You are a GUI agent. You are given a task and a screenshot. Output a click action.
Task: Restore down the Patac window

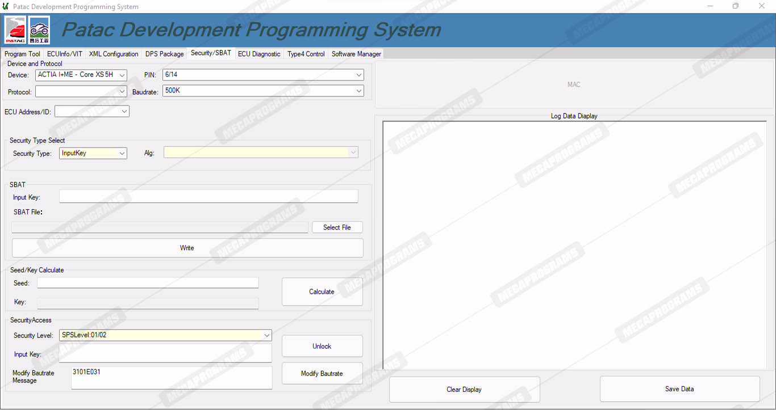click(736, 6)
